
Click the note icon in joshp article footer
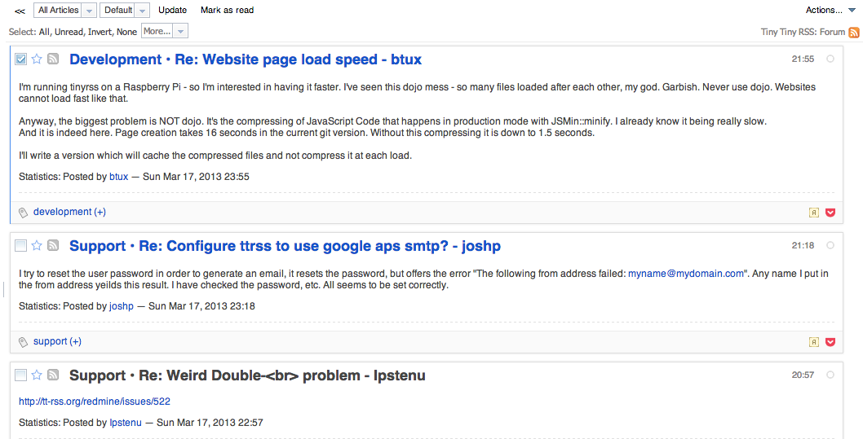click(814, 342)
